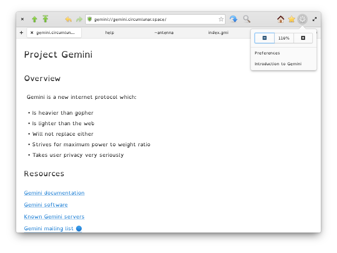Open bookmarks with the gold star
Image resolution: width=337 pixels, height=253 pixels.
pyautogui.click(x=292, y=19)
